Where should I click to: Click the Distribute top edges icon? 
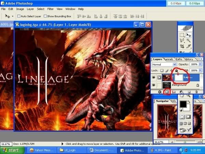tap(115, 16)
